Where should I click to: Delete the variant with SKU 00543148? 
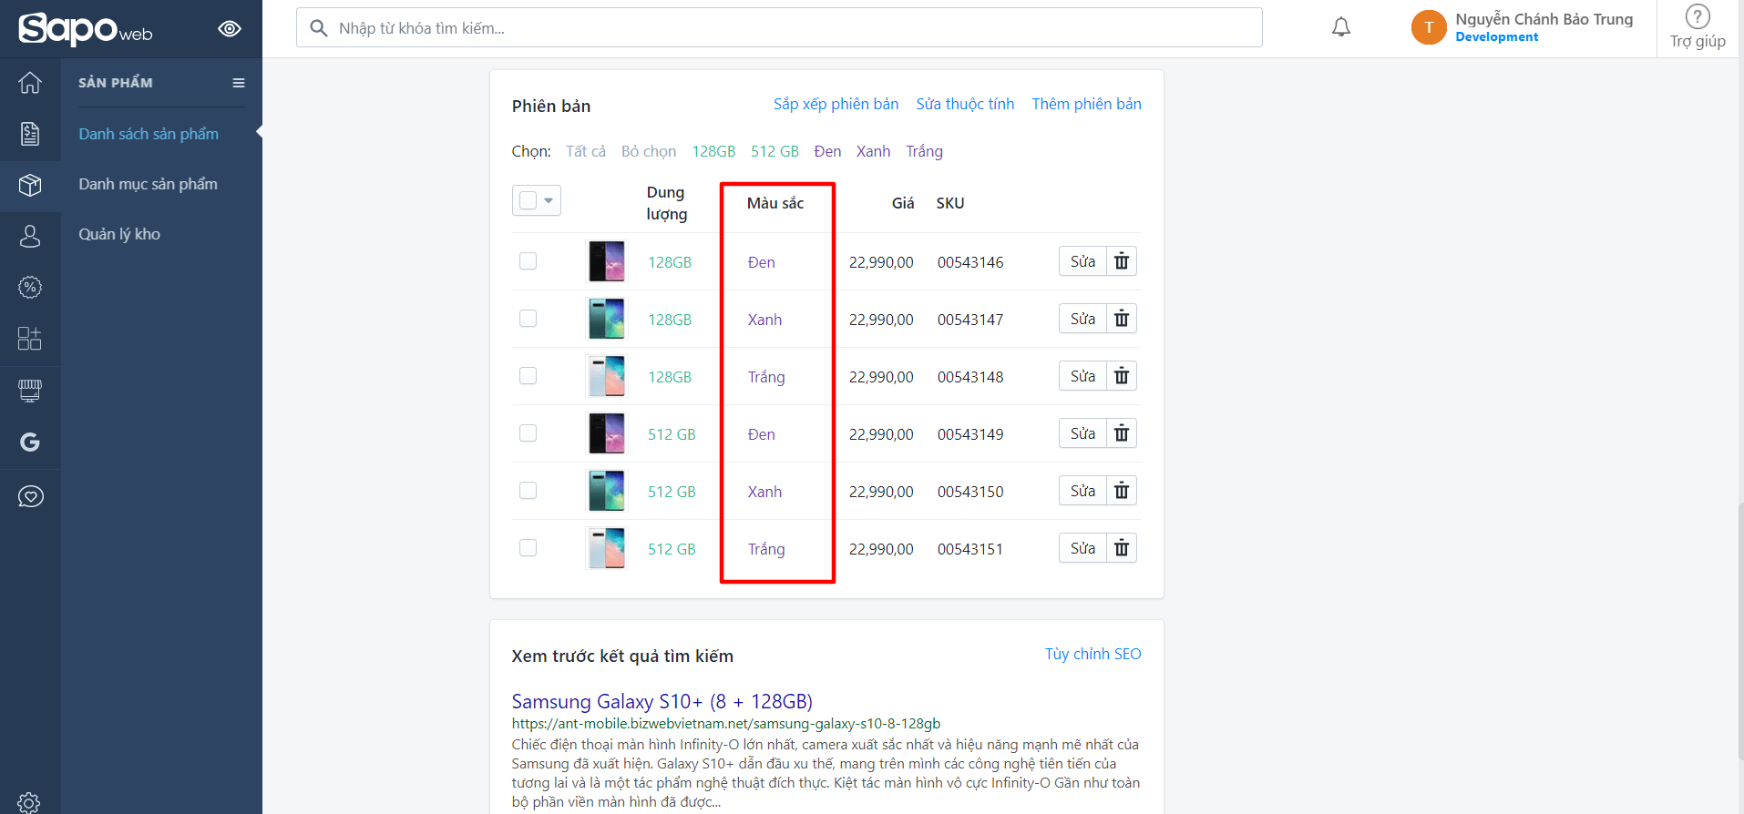pos(1122,376)
